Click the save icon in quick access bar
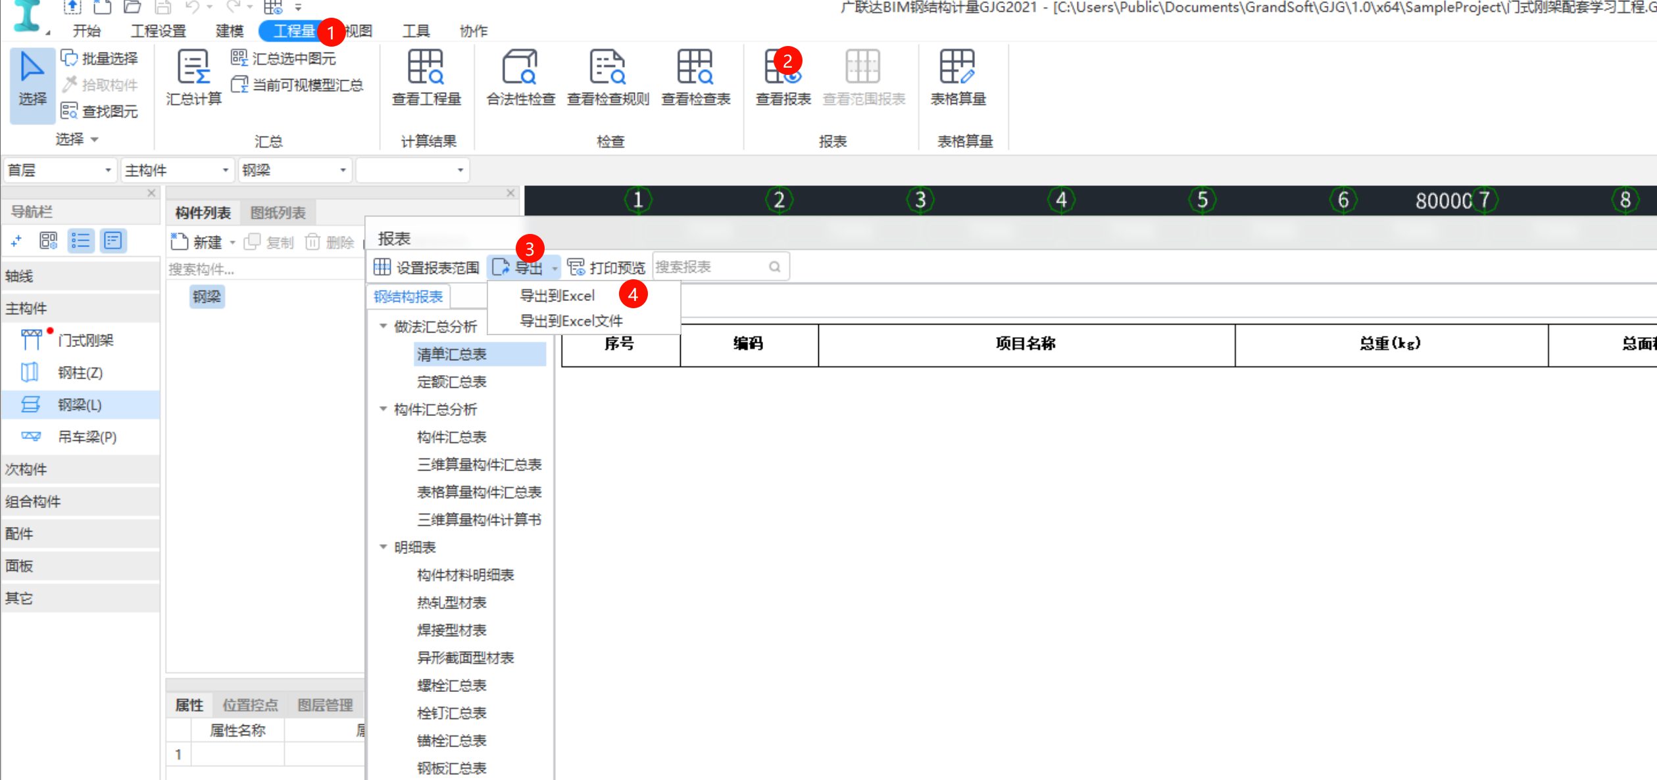The height and width of the screenshot is (780, 1657). tap(162, 7)
